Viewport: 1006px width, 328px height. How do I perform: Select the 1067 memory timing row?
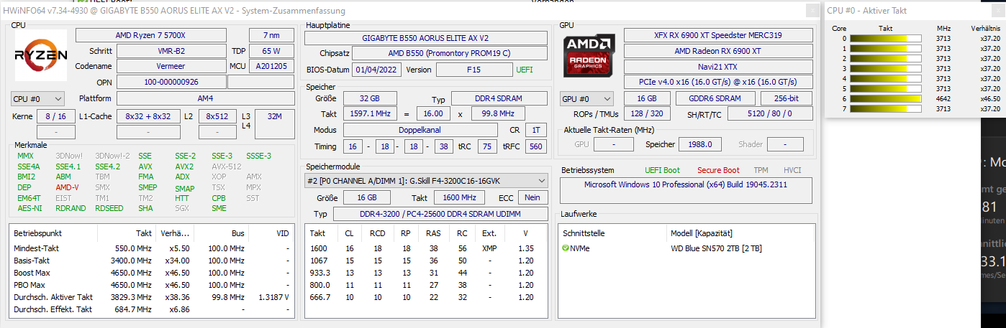coord(425,261)
